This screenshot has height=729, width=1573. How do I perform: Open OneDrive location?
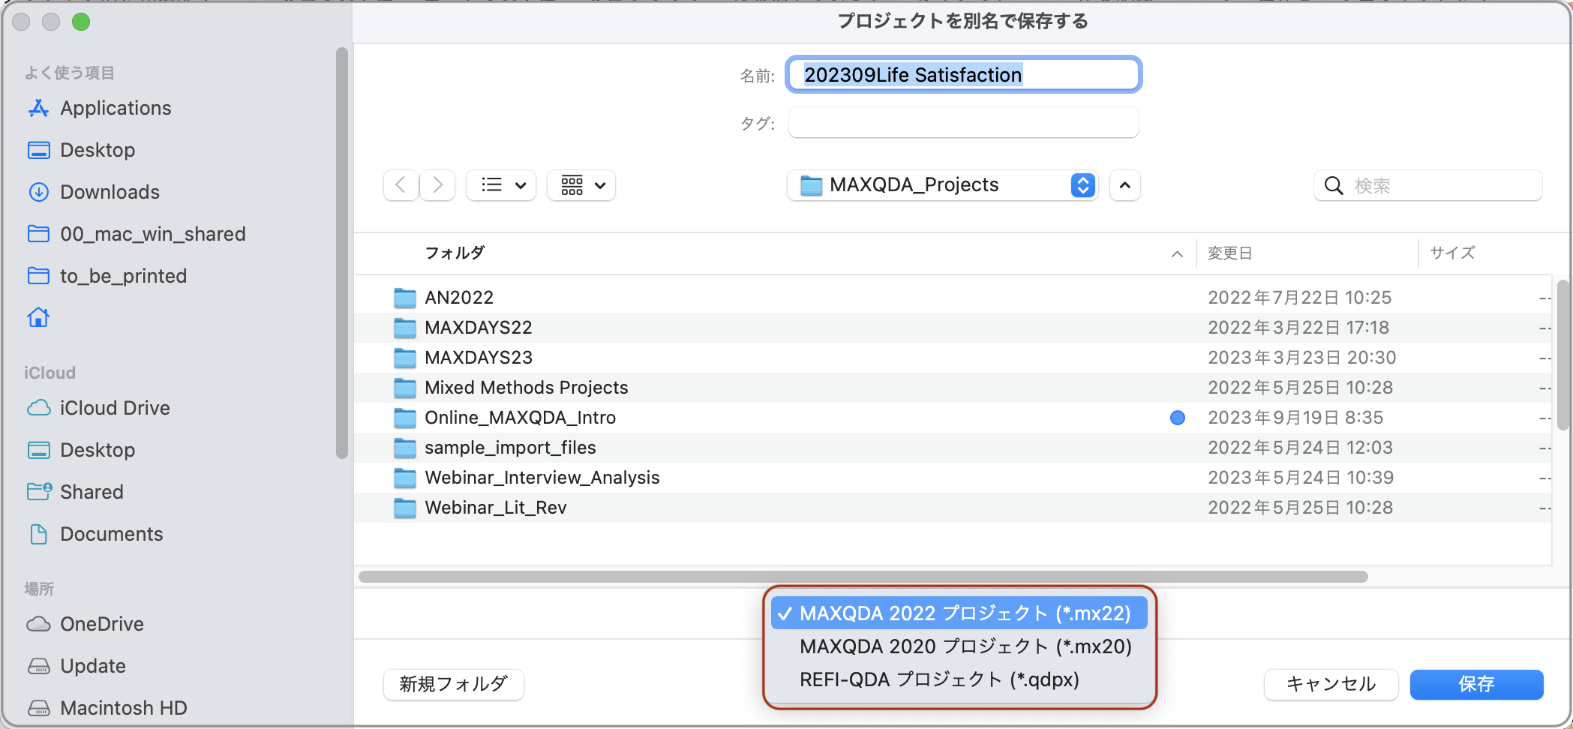pyautogui.click(x=101, y=624)
